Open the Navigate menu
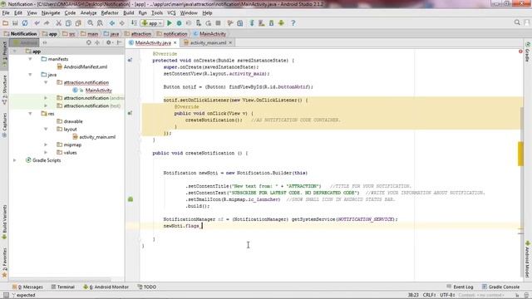Viewport: 532px width, 299px height. pos(51,13)
